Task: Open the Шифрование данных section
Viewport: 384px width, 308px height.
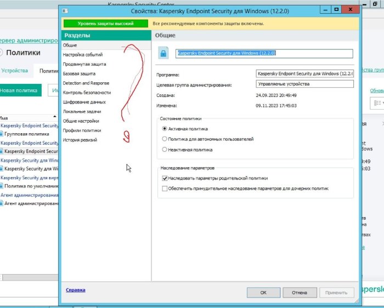Action: (x=84, y=102)
